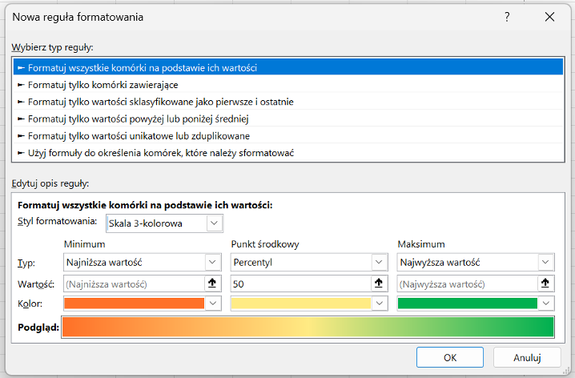The image size is (575, 378).
Task: Open the green Maksimum color picker
Action: [x=545, y=304]
